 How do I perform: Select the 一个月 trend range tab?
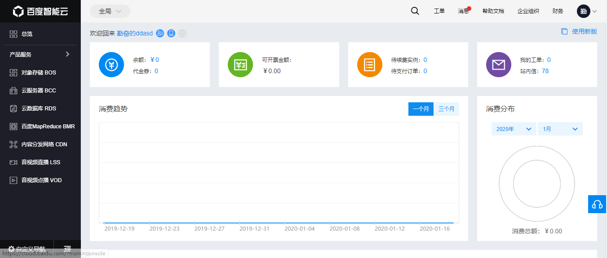421,109
